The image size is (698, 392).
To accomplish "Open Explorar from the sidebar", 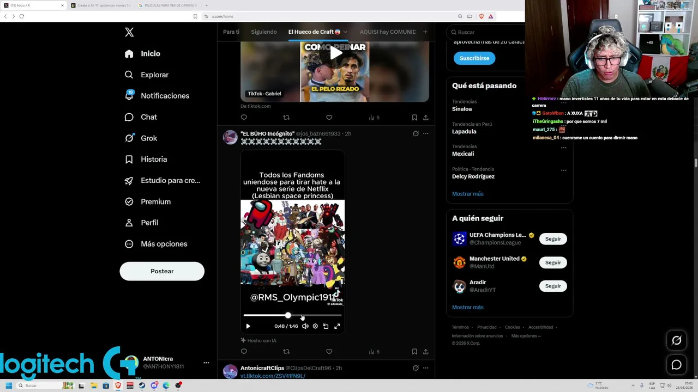I will click(x=146, y=75).
